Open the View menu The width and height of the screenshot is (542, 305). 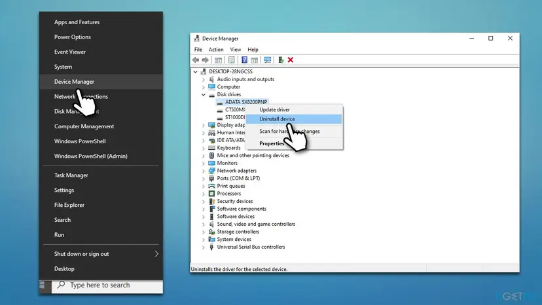tap(236, 50)
